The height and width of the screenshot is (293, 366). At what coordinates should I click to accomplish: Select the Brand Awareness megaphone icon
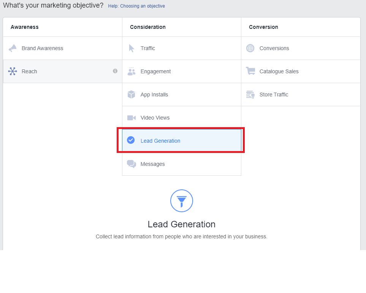coord(13,48)
